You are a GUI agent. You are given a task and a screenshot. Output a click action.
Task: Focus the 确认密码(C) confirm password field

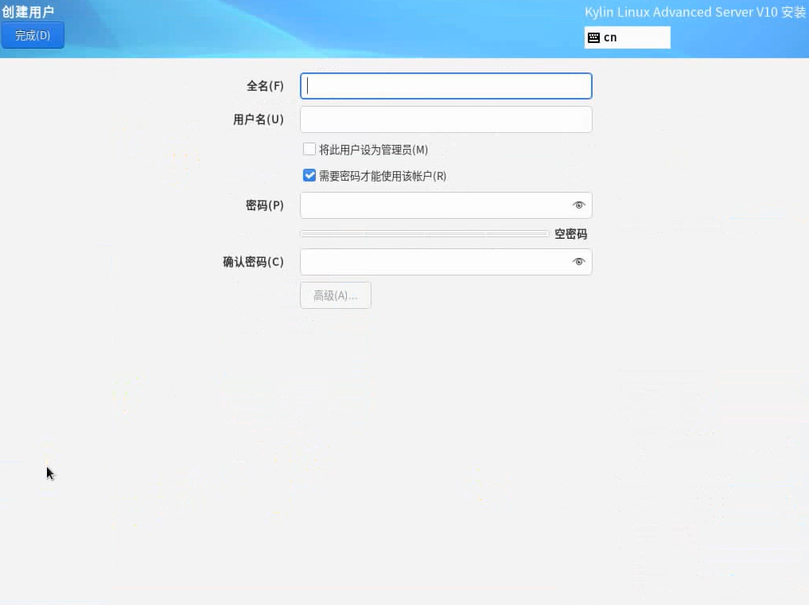pyautogui.click(x=445, y=262)
